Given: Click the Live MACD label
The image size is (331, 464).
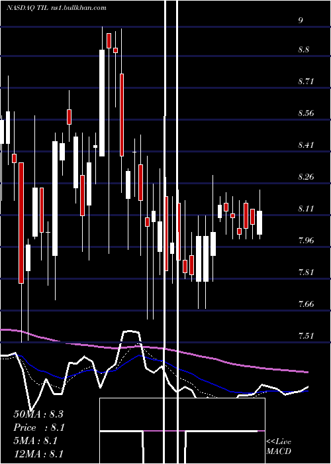Looking at the screenshot, I should pos(279,446).
